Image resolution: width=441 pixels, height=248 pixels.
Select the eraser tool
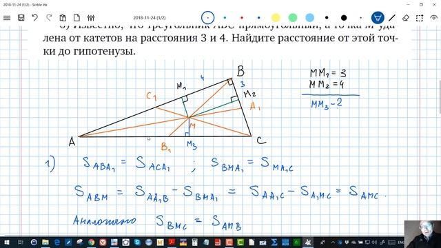tap(406, 18)
